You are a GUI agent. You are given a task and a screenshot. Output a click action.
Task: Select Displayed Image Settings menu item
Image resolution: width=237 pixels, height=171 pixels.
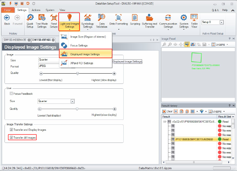[86, 54]
